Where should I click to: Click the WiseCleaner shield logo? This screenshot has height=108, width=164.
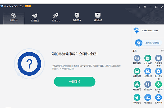click(x=136, y=30)
